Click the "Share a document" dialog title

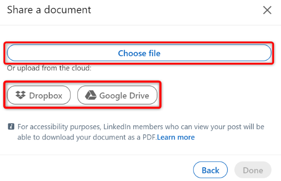[x=49, y=10]
